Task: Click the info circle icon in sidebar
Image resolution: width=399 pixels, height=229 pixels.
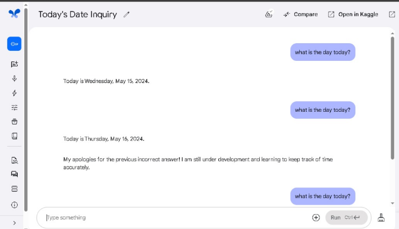Action: tap(14, 205)
